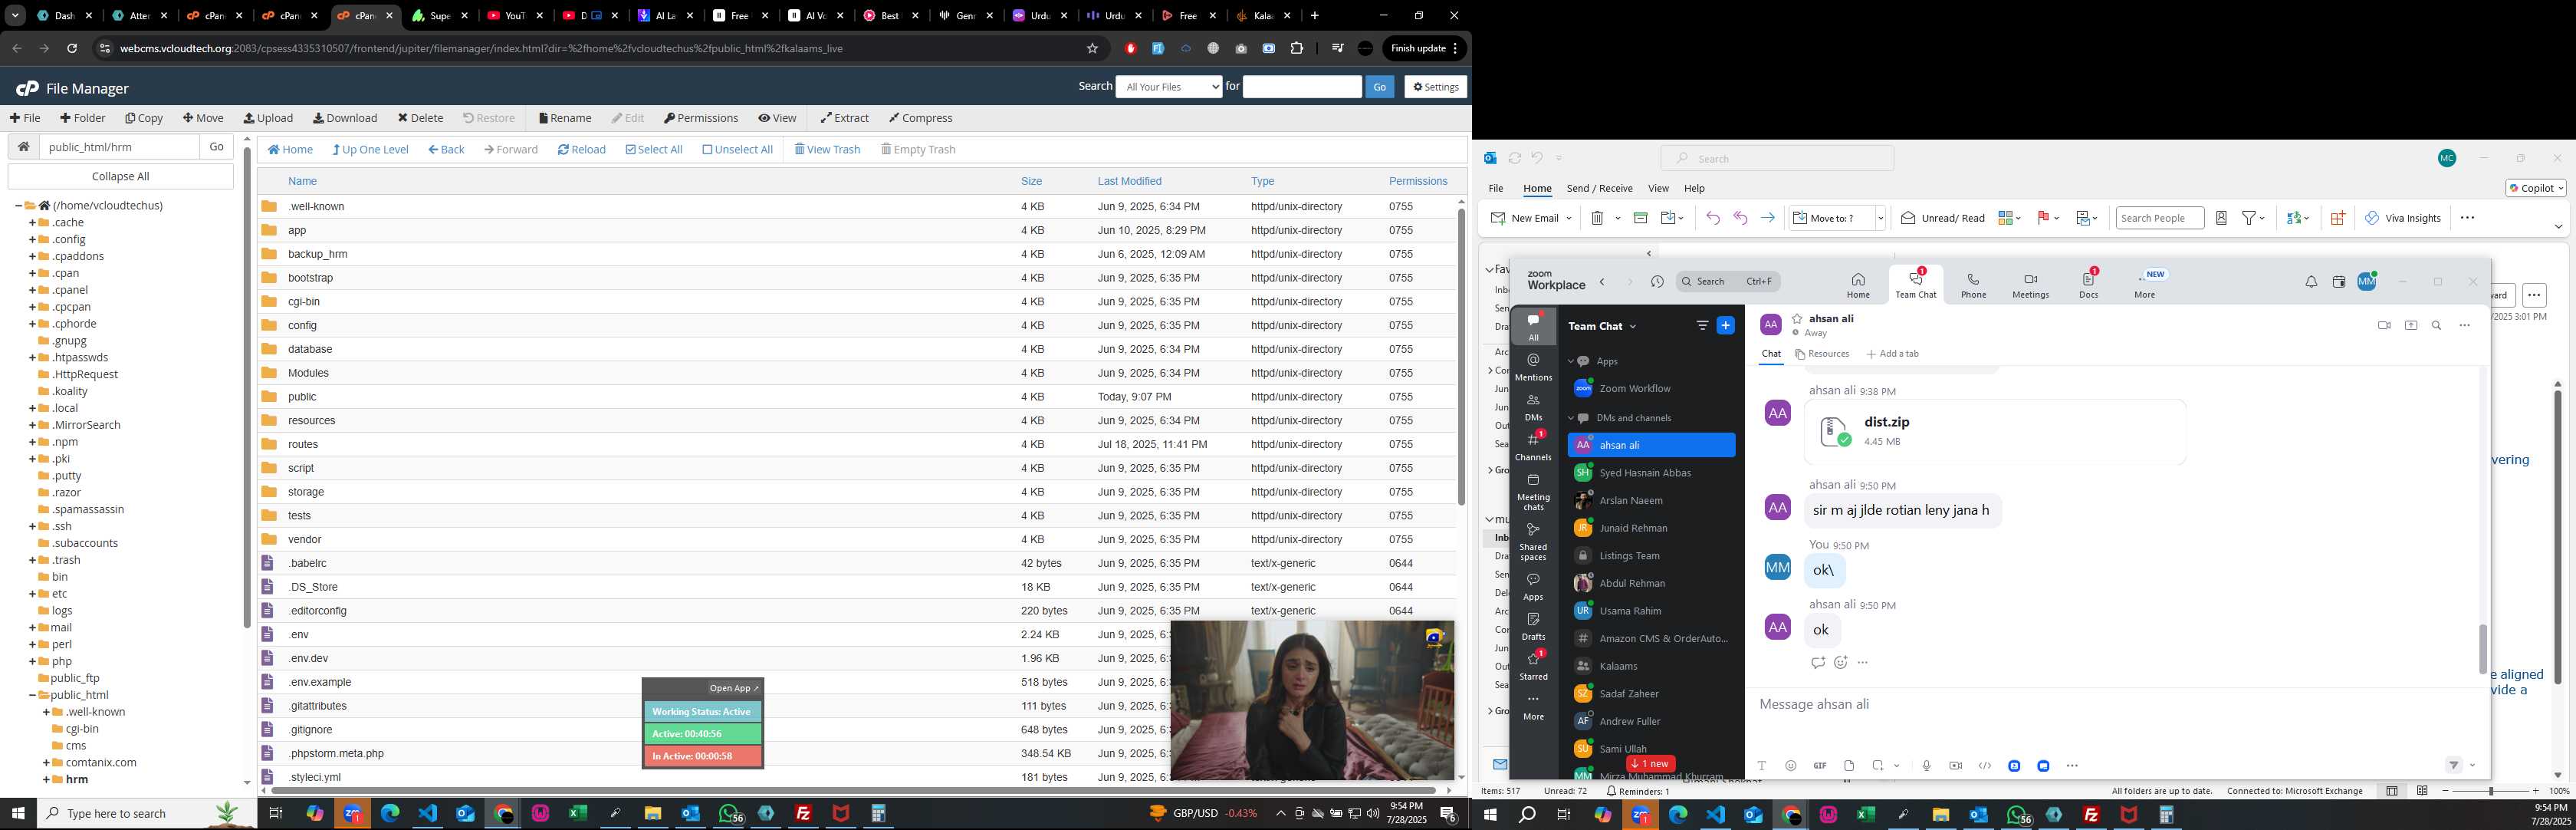Click View Trash in File Manager

827,150
